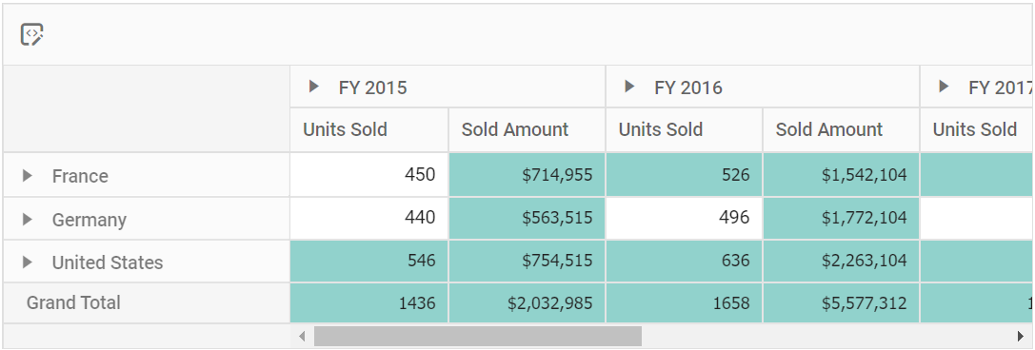Select cell with value 496
This screenshot has width=1035, height=350.
(684, 218)
